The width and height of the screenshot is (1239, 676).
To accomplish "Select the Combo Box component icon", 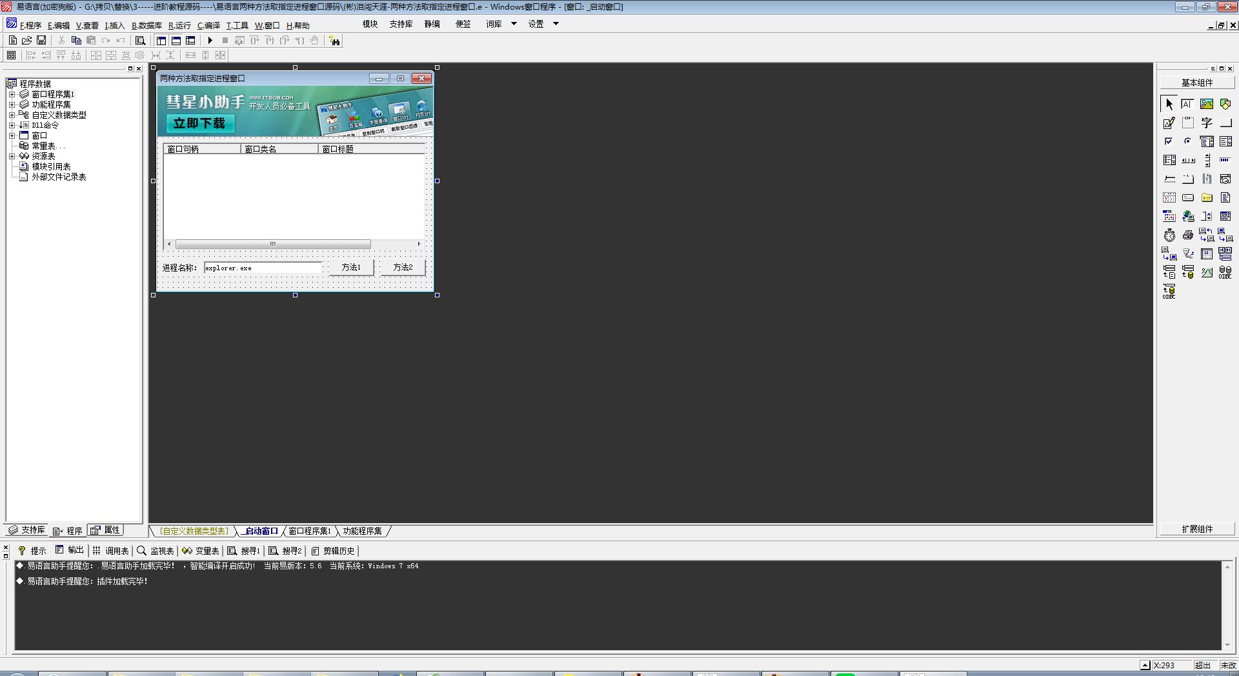I will pyautogui.click(x=1207, y=141).
